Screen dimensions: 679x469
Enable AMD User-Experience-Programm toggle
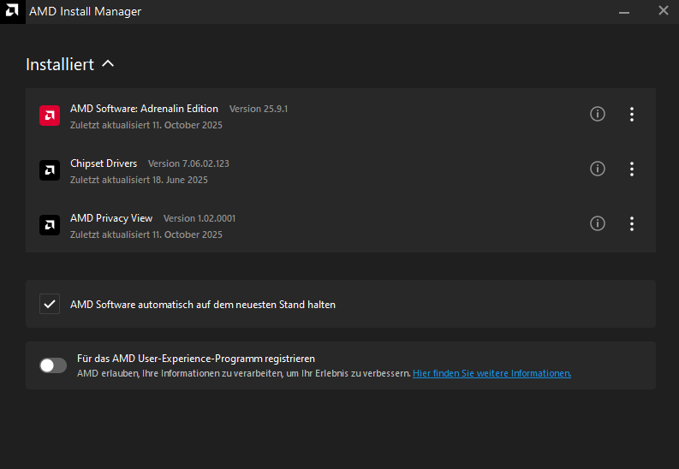click(53, 365)
